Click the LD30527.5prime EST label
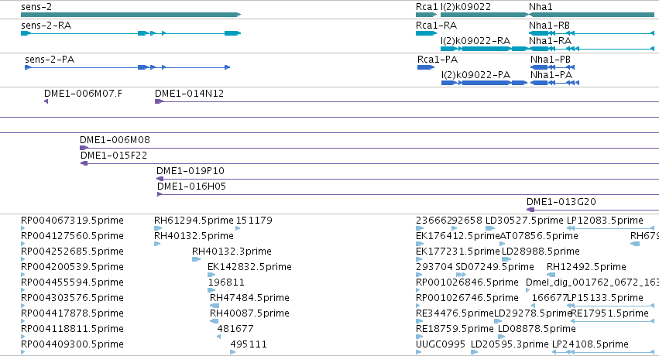This screenshot has height=356, width=659. coord(524,221)
